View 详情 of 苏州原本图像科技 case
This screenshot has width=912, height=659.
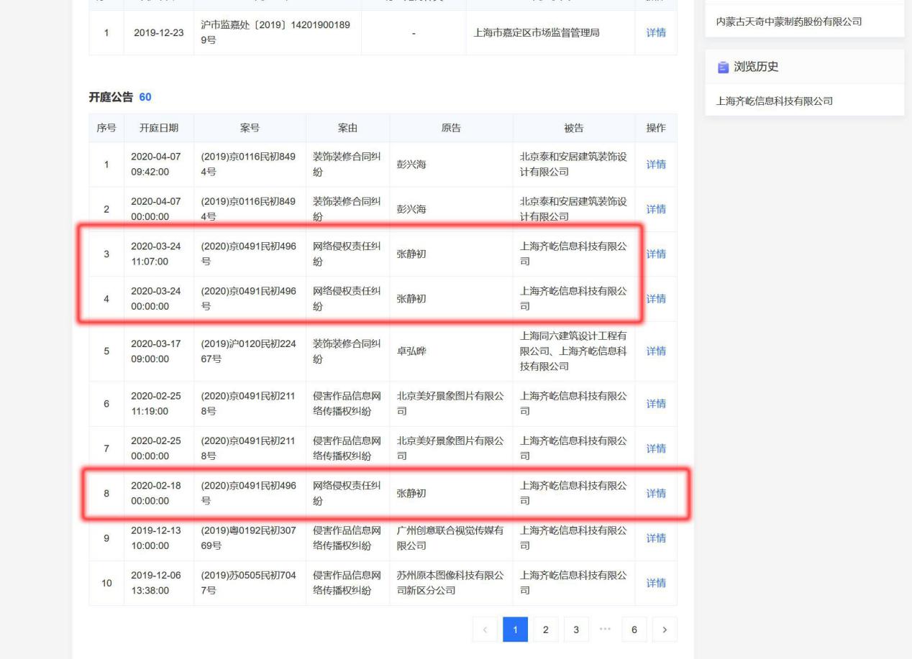click(x=655, y=583)
